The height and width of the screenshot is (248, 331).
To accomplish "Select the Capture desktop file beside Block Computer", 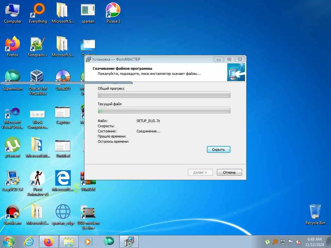I will (63, 116).
